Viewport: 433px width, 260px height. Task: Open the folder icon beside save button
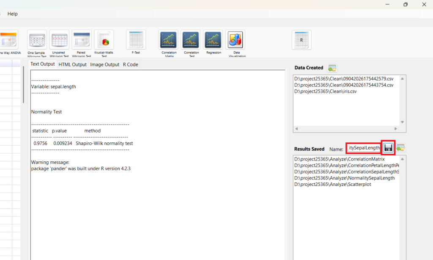point(401,148)
